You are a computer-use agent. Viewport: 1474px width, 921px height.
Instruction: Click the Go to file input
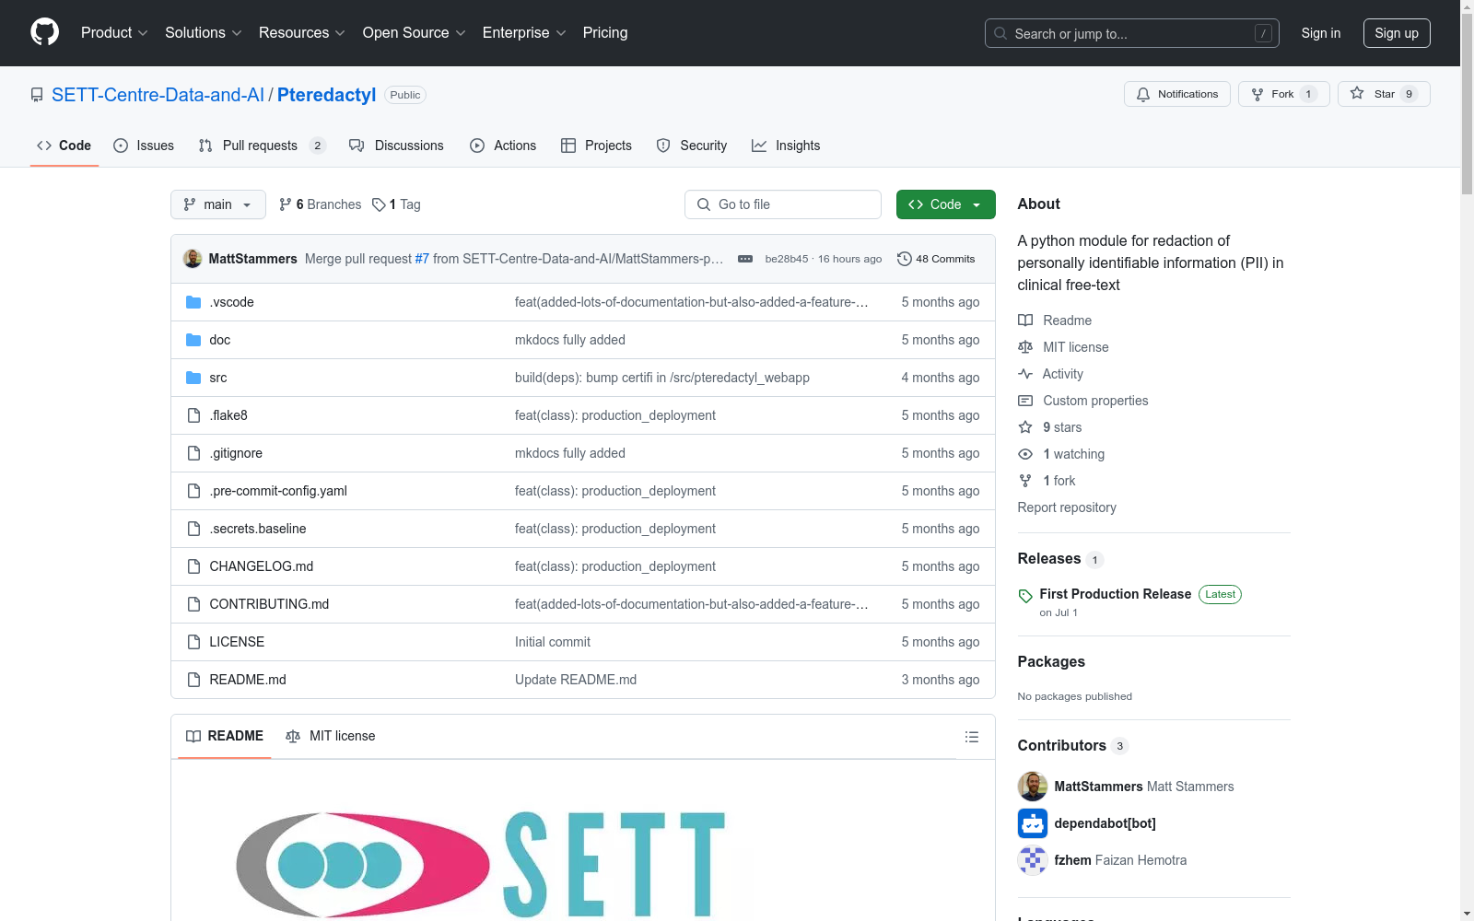pos(783,204)
